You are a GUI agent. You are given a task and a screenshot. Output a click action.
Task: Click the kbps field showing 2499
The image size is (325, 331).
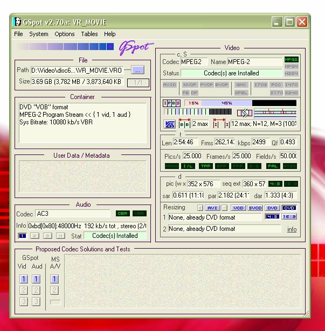260,142
